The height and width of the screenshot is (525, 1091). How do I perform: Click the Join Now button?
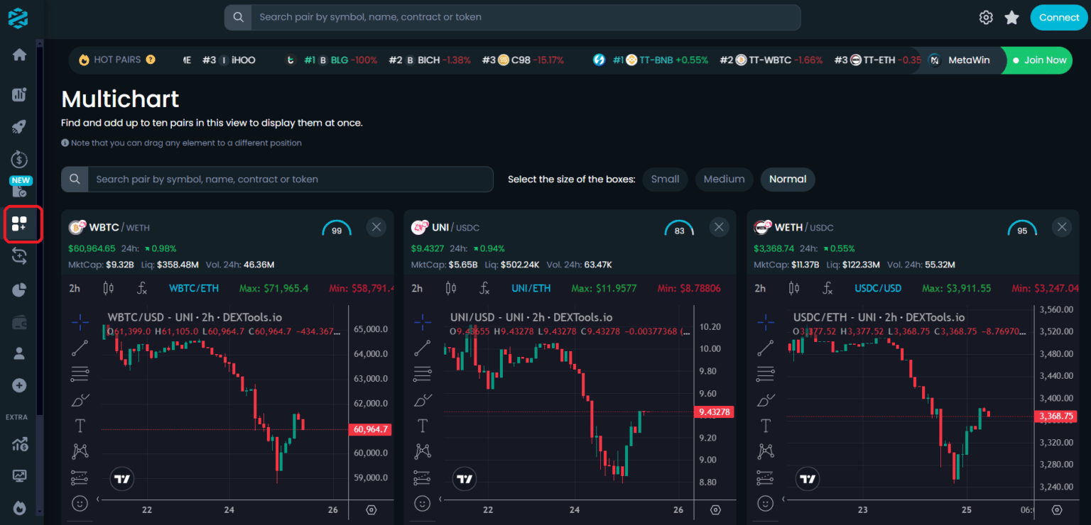click(1039, 60)
